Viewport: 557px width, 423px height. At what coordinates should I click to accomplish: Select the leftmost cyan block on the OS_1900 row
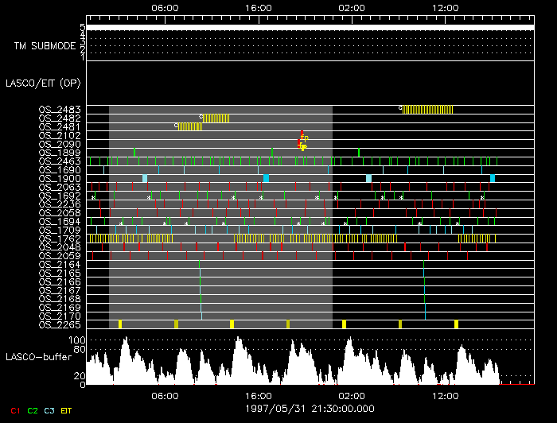144,178
